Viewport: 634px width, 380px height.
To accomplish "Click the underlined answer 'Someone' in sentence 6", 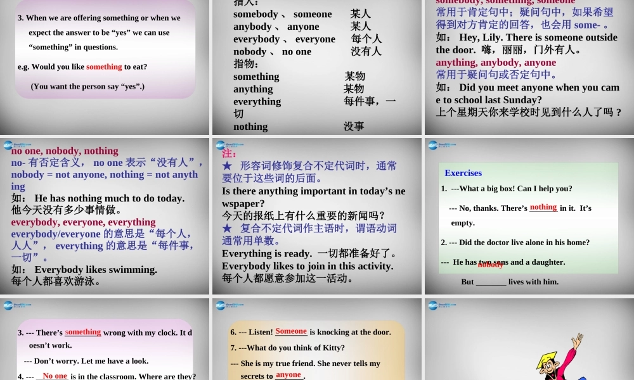I will [x=291, y=331].
